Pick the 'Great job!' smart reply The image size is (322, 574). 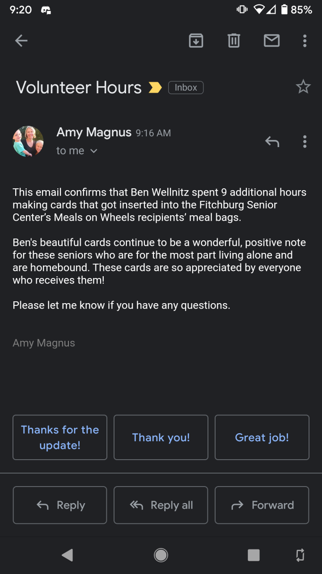click(x=262, y=437)
